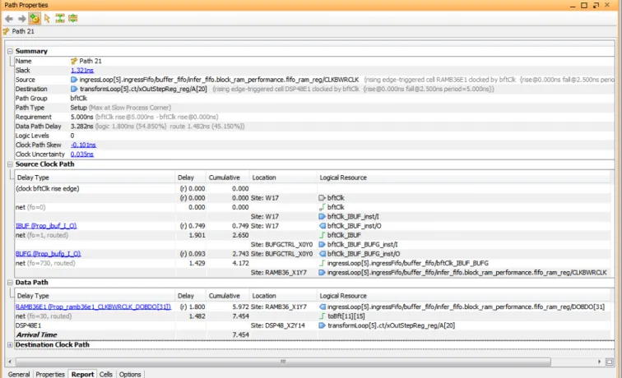This screenshot has width=622, height=378.
Task: Open the 1.321ns slack link
Action: 82,70
